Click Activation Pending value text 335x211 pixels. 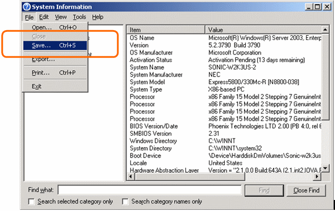pos(256,60)
